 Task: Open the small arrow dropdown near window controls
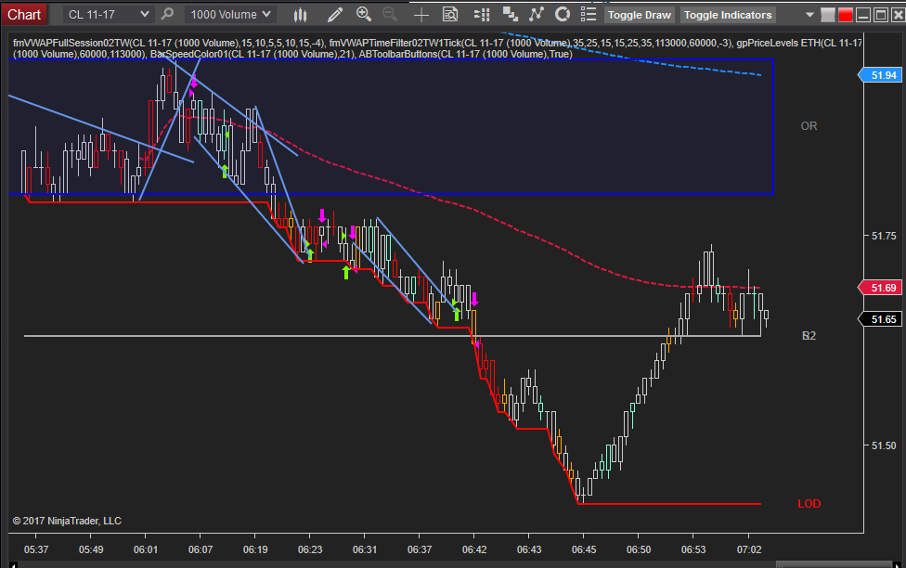point(809,15)
